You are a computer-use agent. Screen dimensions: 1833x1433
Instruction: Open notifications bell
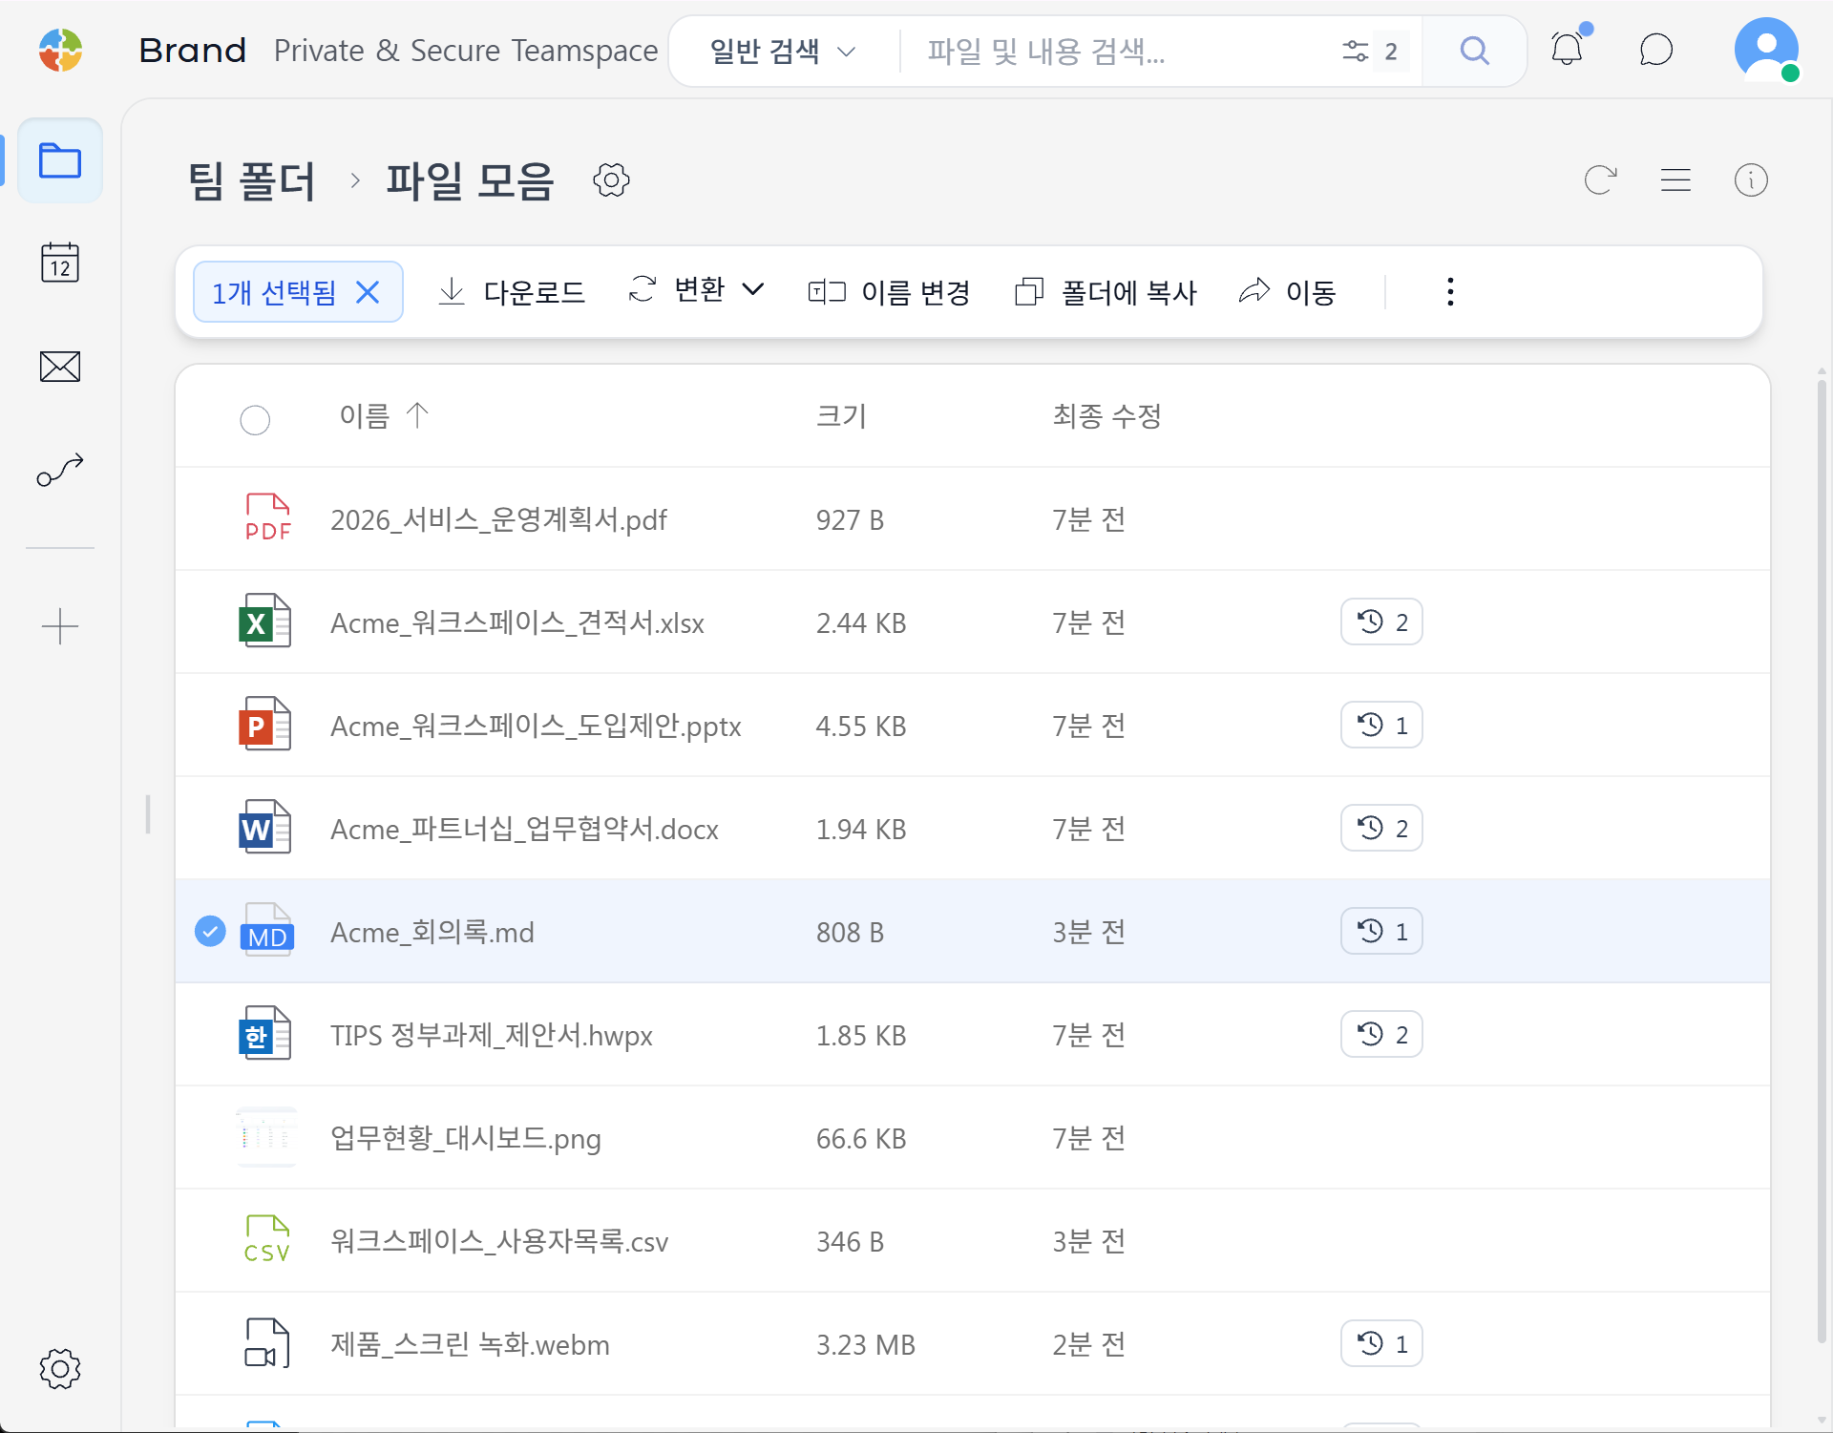(x=1568, y=48)
